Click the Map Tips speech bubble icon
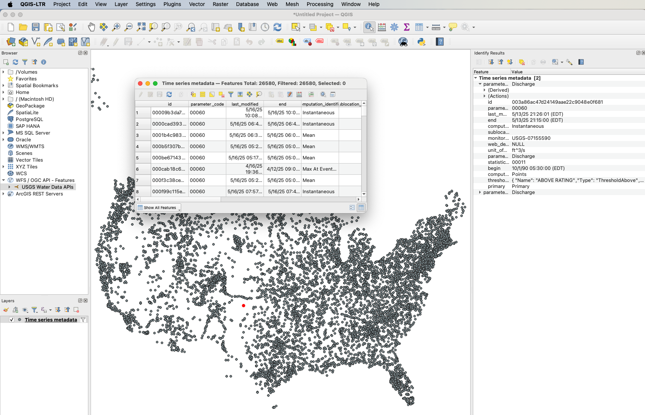The image size is (645, 415). (x=453, y=27)
